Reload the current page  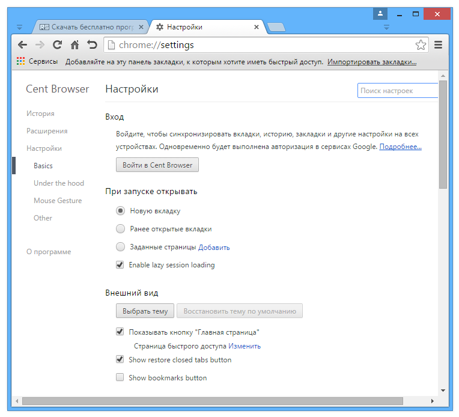(57, 45)
